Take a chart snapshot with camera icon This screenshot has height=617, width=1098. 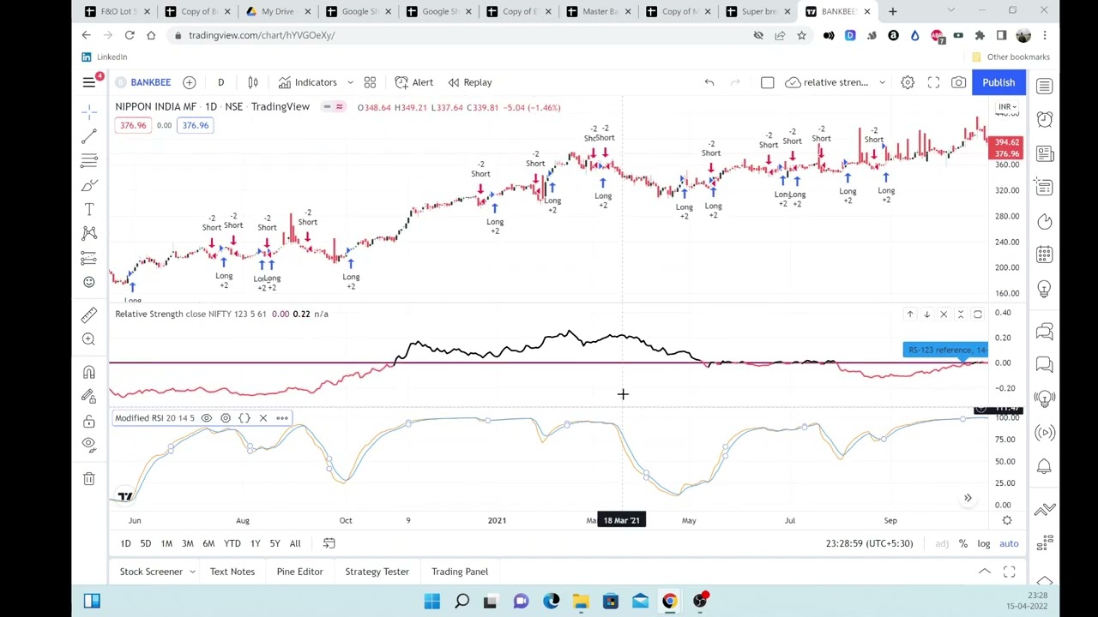point(958,82)
